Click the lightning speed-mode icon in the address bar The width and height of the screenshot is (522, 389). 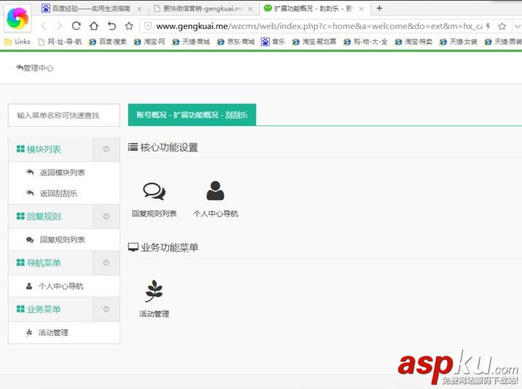[488, 26]
